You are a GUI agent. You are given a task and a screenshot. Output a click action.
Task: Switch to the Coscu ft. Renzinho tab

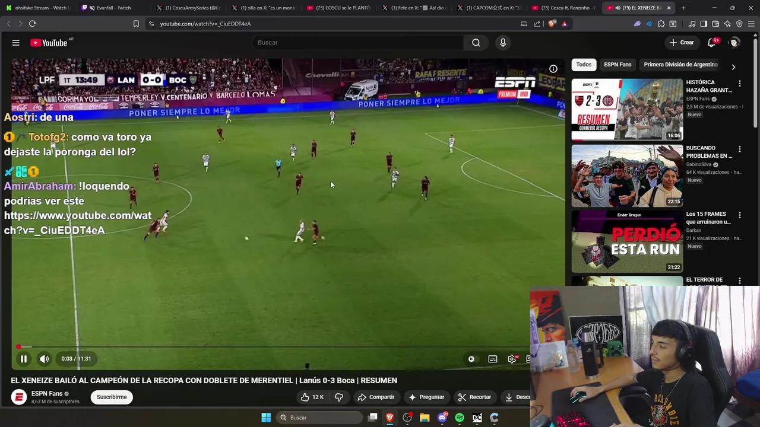point(564,8)
